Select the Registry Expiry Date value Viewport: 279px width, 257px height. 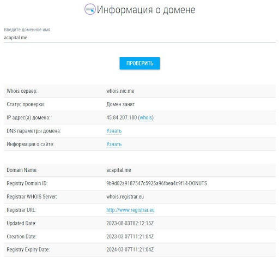[130, 249]
